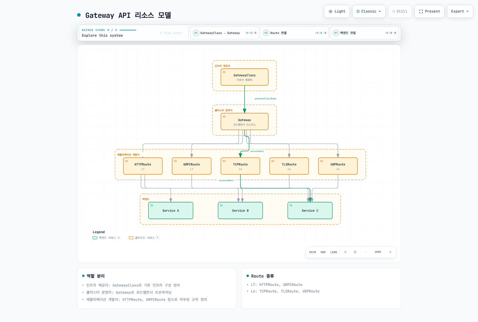The height and width of the screenshot is (322, 478).
Task: Reset zoom via the 100% label
Action: 378,252
